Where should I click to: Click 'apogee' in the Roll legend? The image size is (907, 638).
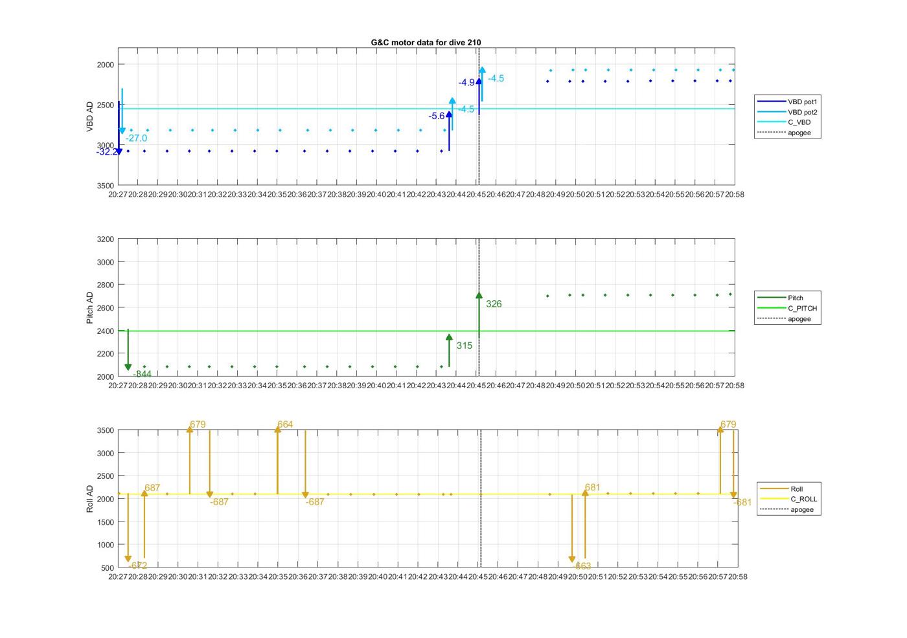pos(789,509)
